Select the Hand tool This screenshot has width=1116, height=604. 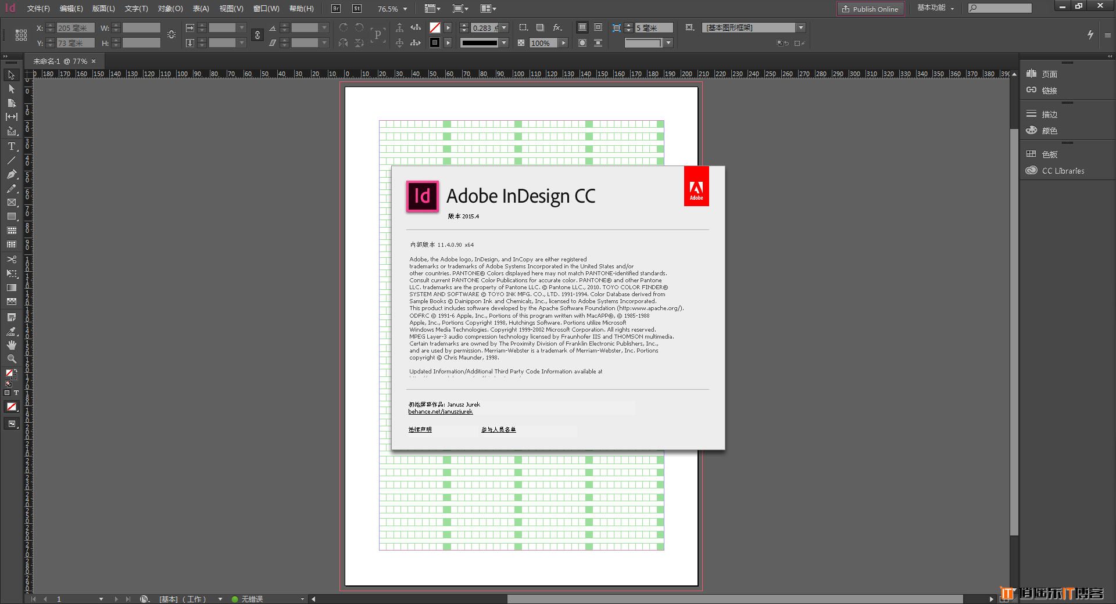click(11, 345)
